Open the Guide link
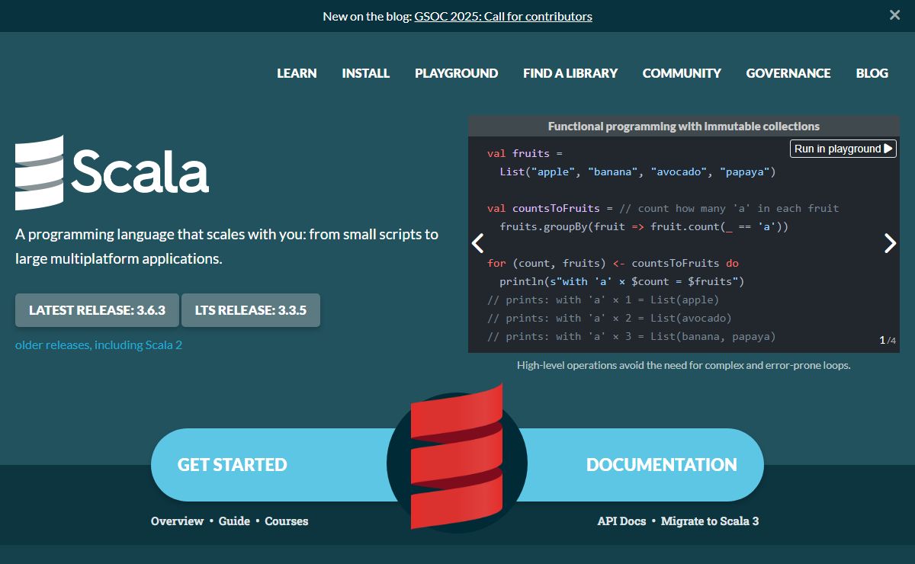Image resolution: width=915 pixels, height=564 pixels. [x=234, y=521]
